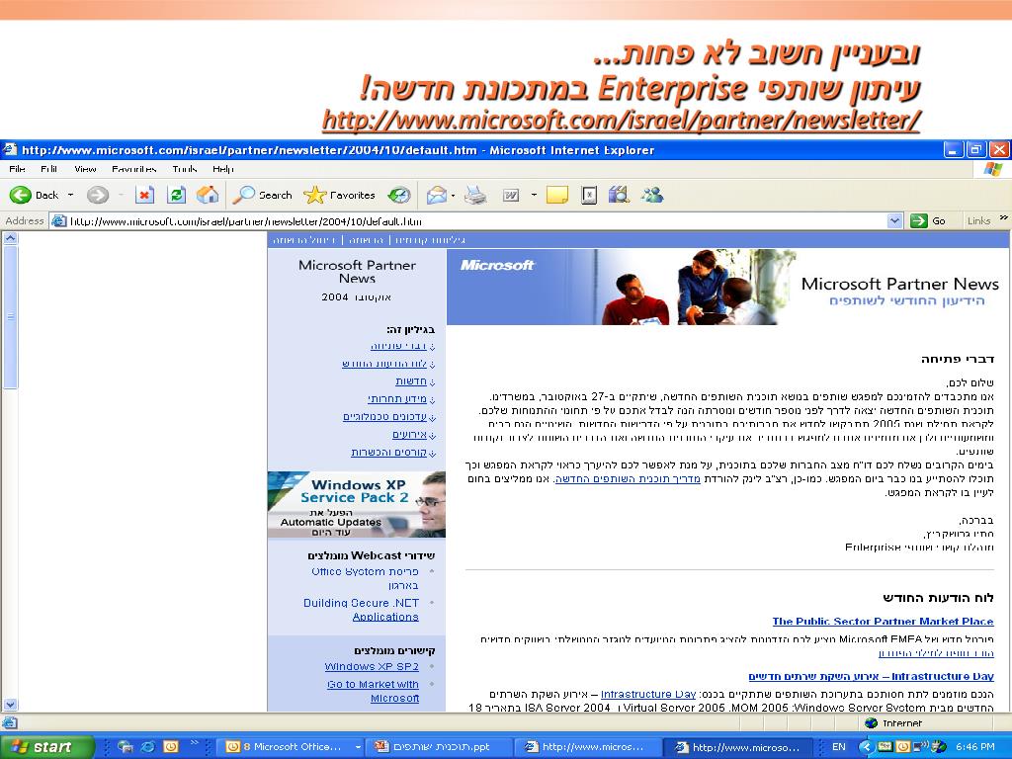This screenshot has height=759, width=1012.
Task: Click the vertical scrollbar thumb
Action: (10, 316)
